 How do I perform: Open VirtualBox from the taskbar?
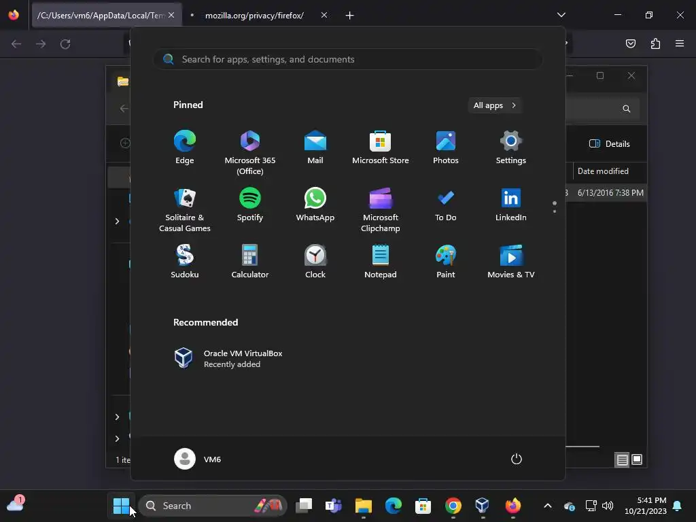[483, 506]
